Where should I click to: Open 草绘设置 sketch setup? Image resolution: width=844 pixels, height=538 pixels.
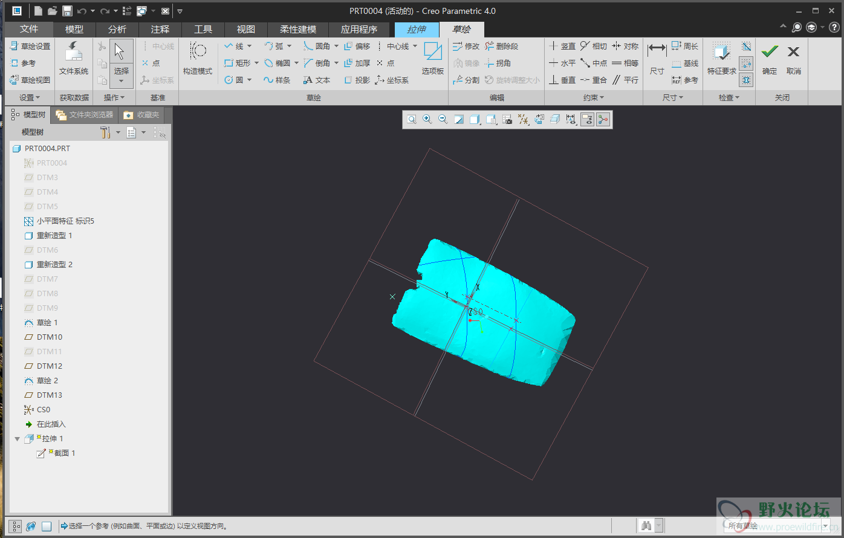(x=30, y=46)
